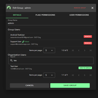The image size is (98, 98).
Task: Select the Android TestUser name
Action: pos(17,35)
